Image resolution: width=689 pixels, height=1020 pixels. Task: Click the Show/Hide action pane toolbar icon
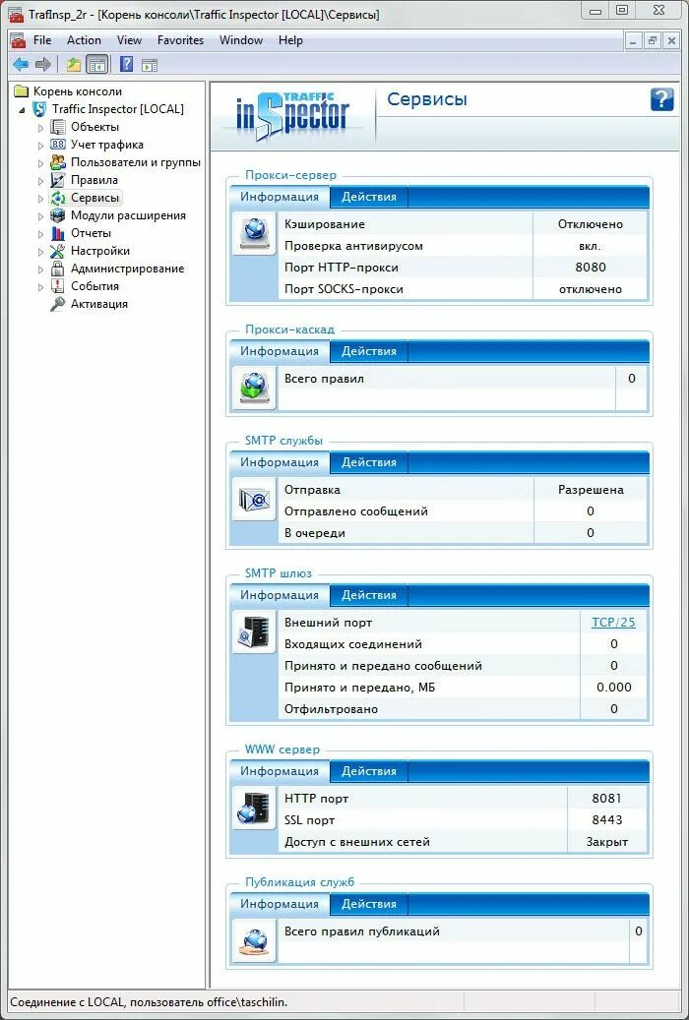click(150, 64)
